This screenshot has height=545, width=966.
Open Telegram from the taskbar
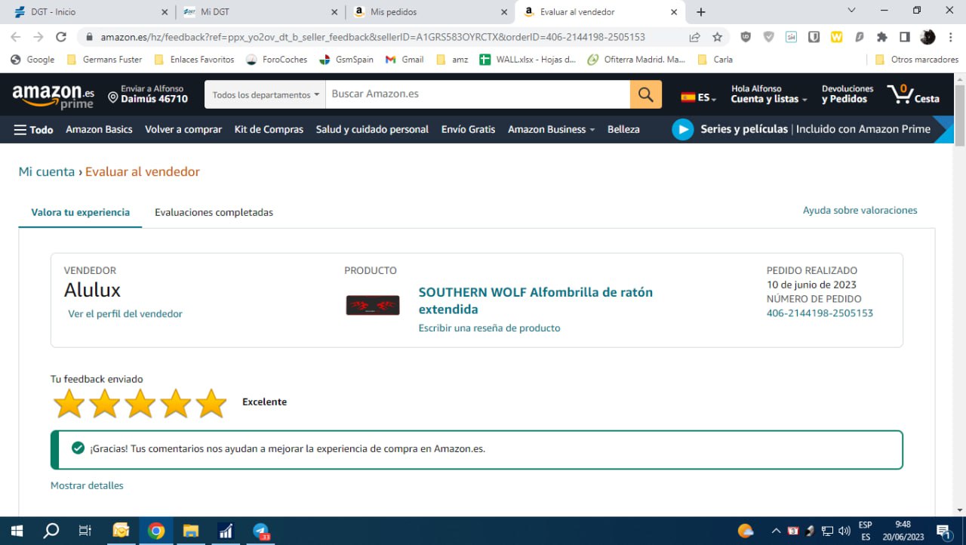click(262, 531)
